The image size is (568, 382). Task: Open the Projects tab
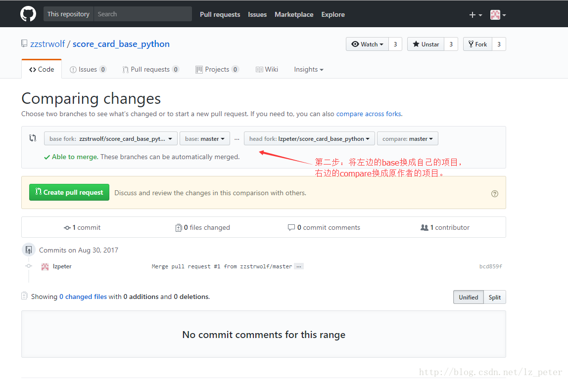pos(217,70)
